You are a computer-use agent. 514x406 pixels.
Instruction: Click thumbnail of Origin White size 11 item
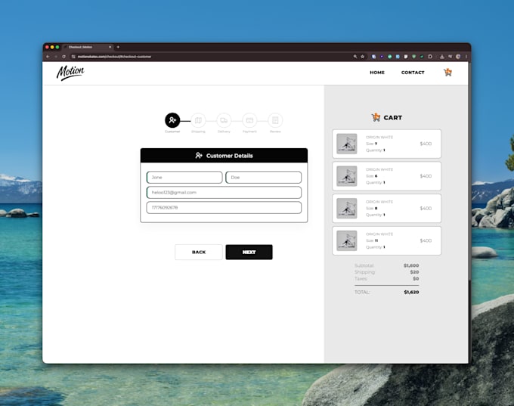347,240
